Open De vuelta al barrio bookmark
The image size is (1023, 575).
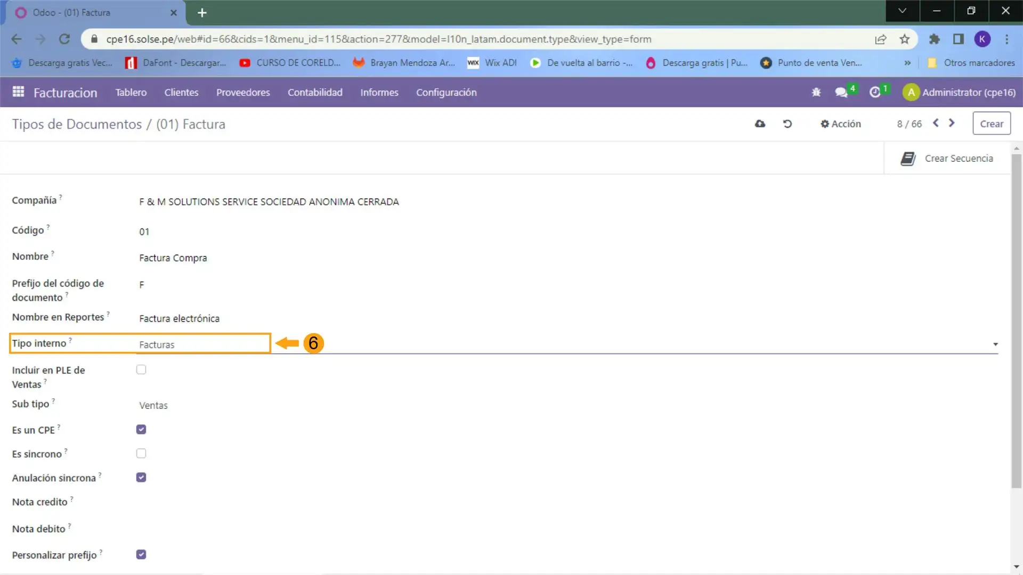click(581, 63)
